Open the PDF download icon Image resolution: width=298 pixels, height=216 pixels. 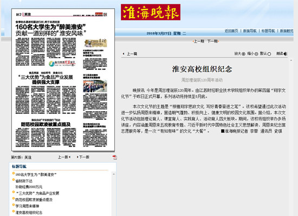pyautogui.click(x=115, y=157)
